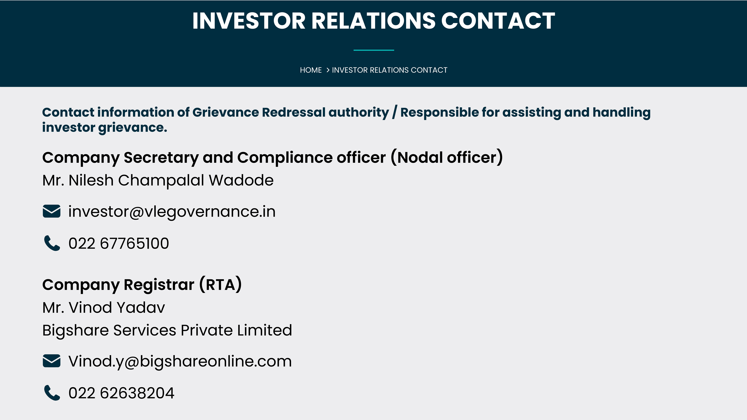Click the phone icon next to 022 62638204
This screenshot has width=747, height=420.
coord(52,393)
